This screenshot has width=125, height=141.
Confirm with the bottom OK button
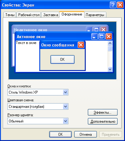pyautogui.click(x=60, y=134)
